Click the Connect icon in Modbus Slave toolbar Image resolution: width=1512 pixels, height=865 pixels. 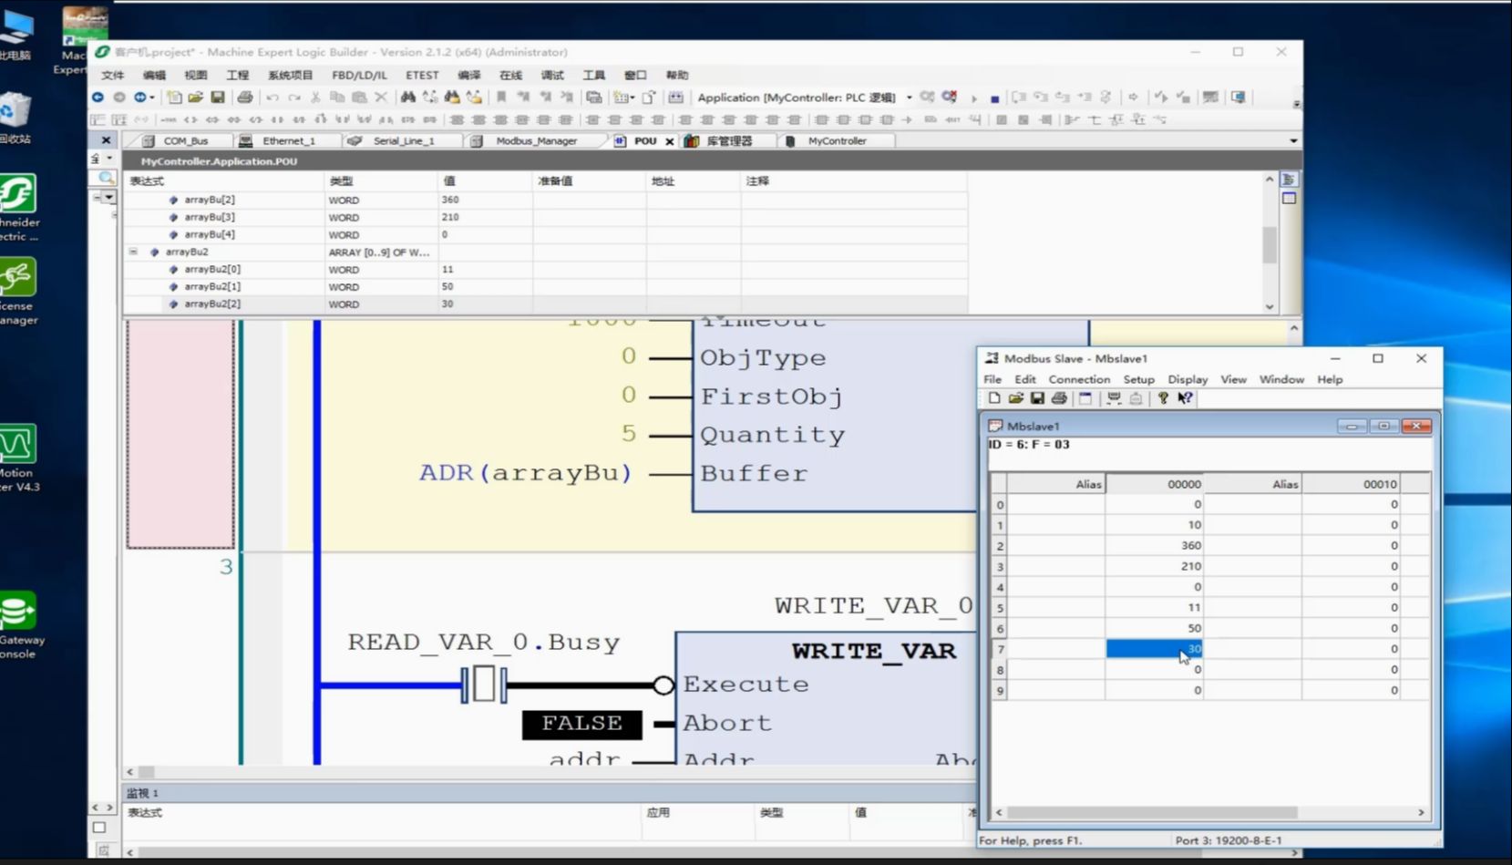pyautogui.click(x=1114, y=398)
